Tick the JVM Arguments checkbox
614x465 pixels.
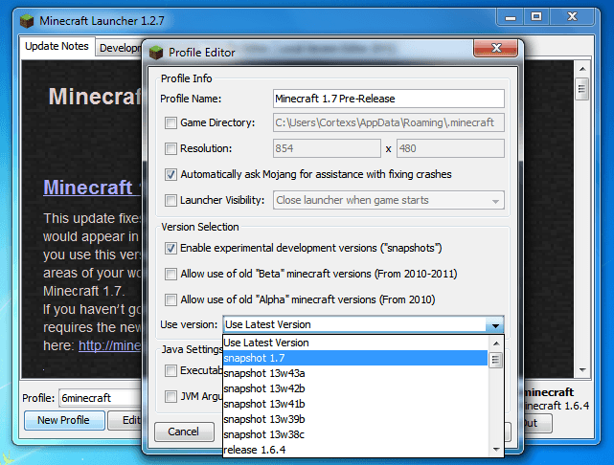[x=171, y=396]
